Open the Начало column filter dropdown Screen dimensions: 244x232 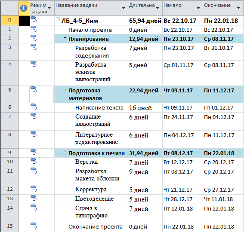pos(198,8)
